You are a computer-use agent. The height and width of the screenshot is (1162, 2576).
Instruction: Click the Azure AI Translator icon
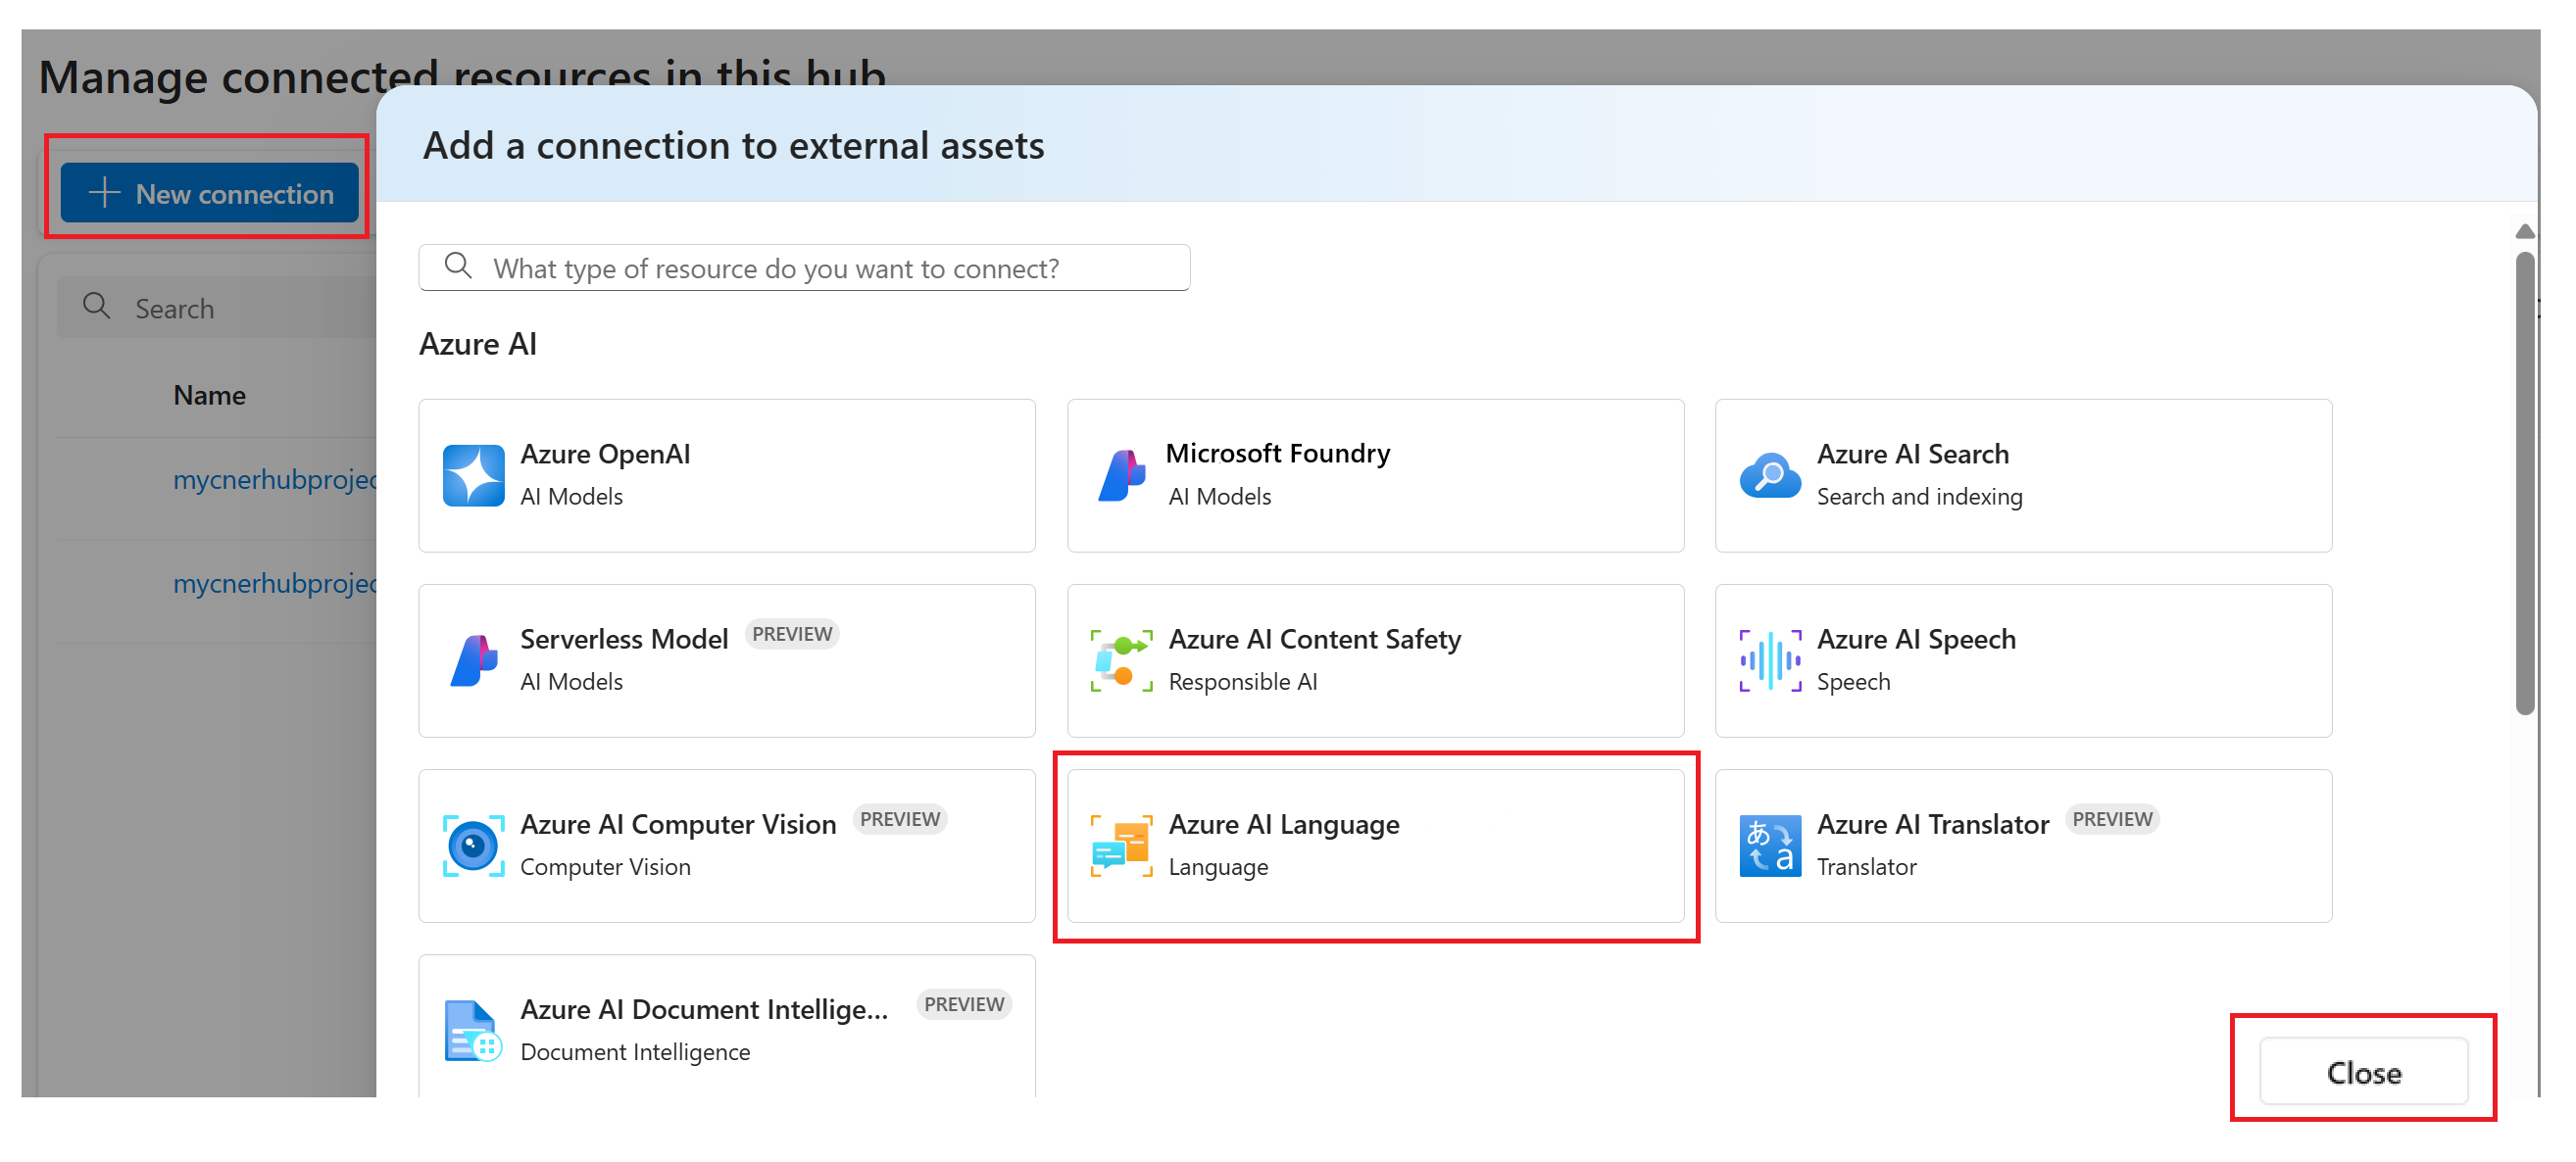pyautogui.click(x=1769, y=846)
